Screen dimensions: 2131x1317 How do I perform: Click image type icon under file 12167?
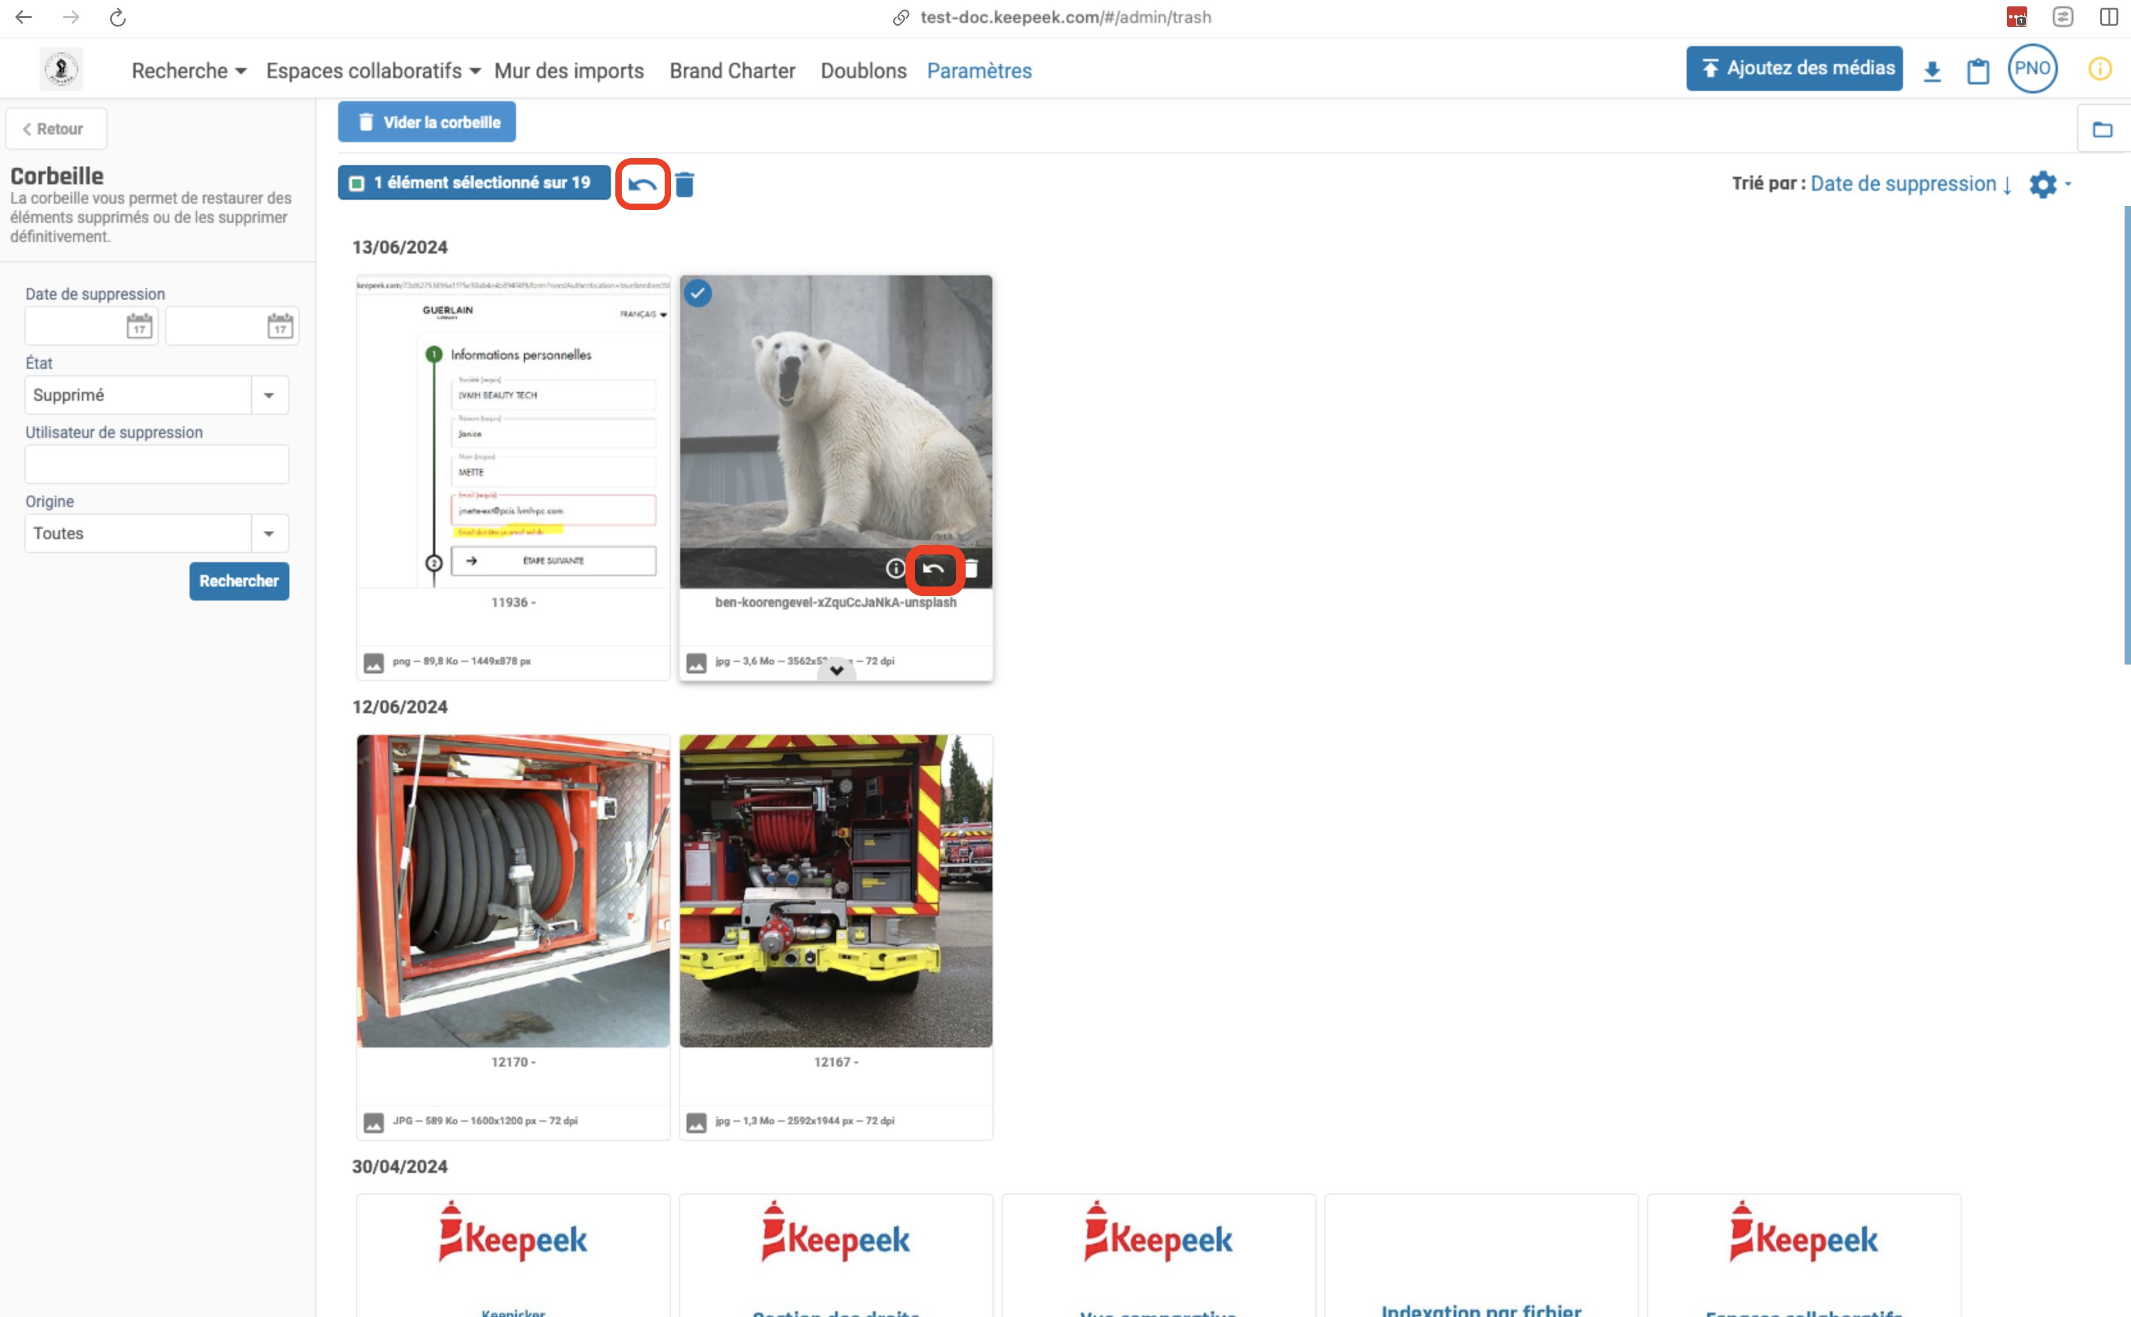tap(696, 1123)
